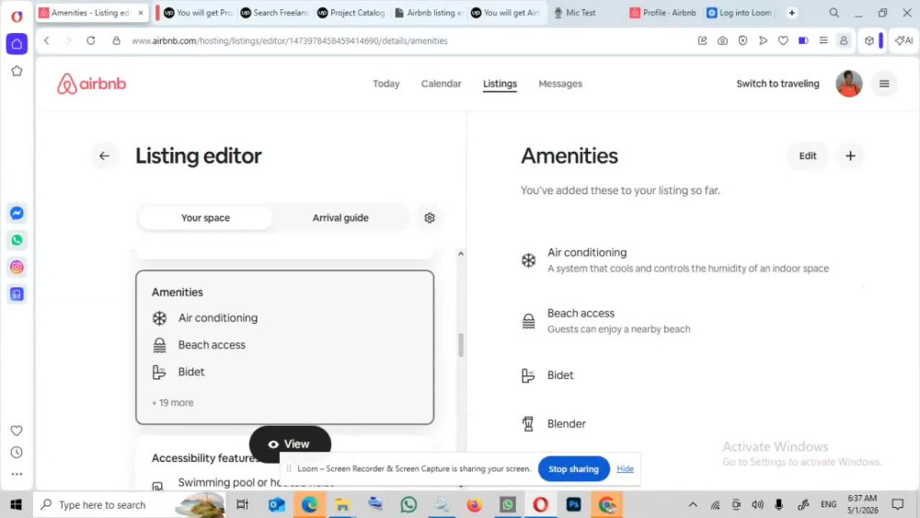Open Windows Start menu
Viewport: 920px width, 518px height.
tap(17, 504)
